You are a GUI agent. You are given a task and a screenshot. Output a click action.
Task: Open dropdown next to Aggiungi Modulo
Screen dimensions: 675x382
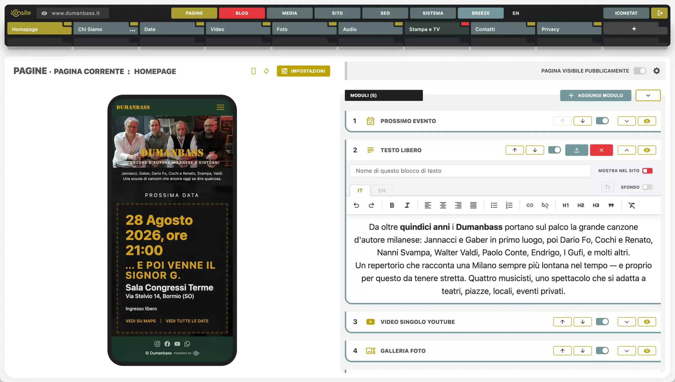coord(648,95)
